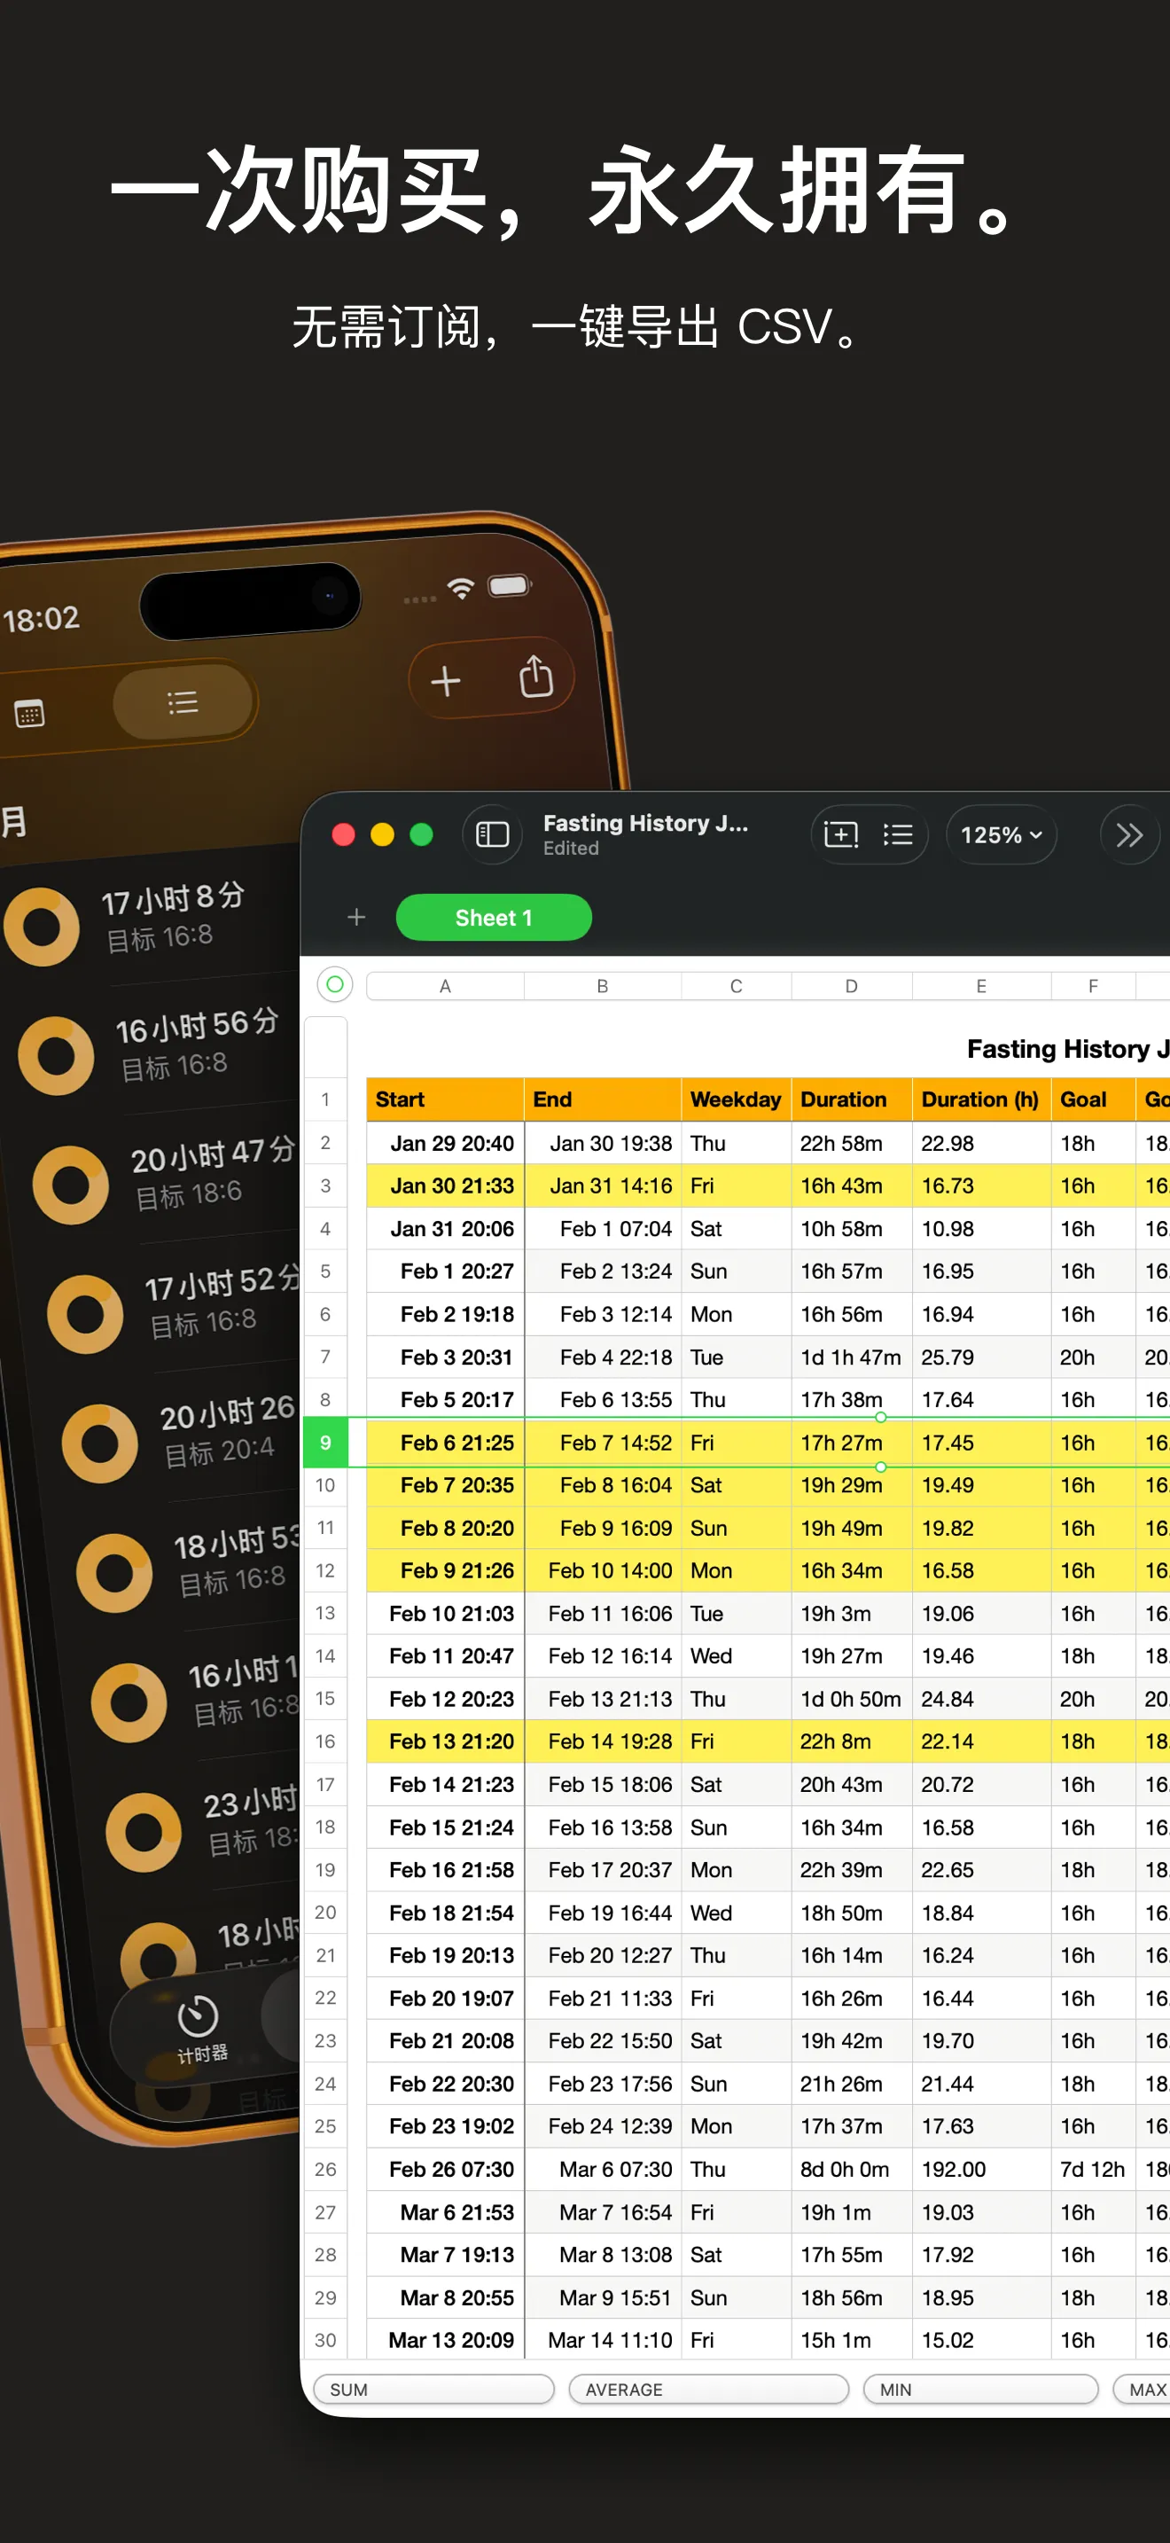Click cell 192.00

(981, 2169)
